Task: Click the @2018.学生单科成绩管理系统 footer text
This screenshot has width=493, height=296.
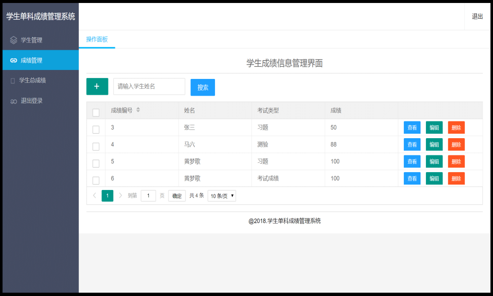Action: 284,221
